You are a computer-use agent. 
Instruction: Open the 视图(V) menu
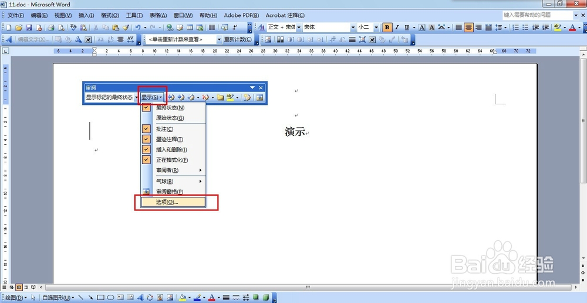[x=63, y=15]
